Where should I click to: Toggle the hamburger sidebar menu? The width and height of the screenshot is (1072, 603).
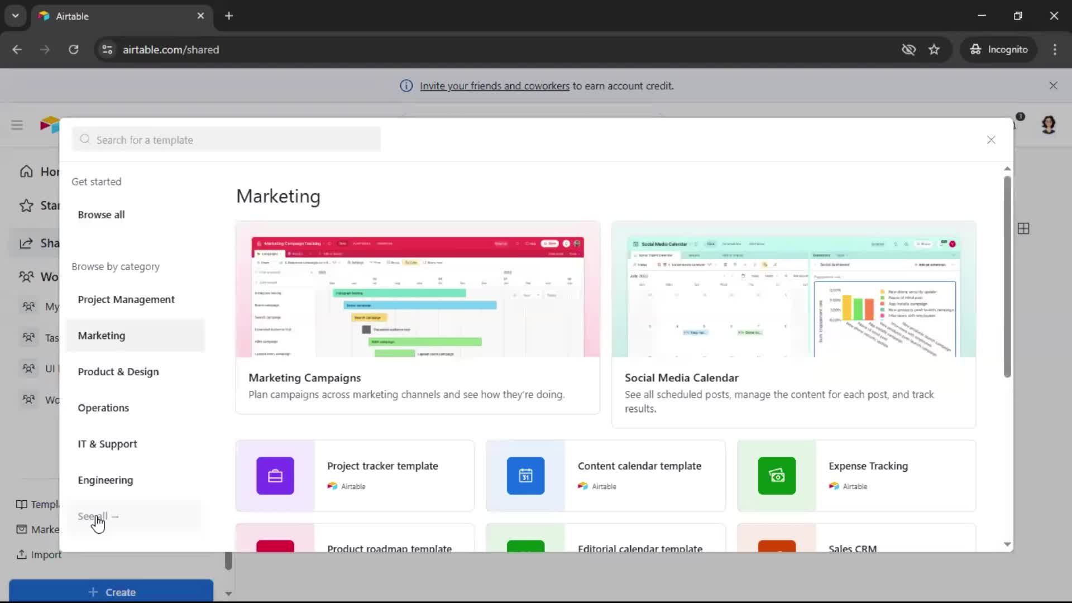17,125
